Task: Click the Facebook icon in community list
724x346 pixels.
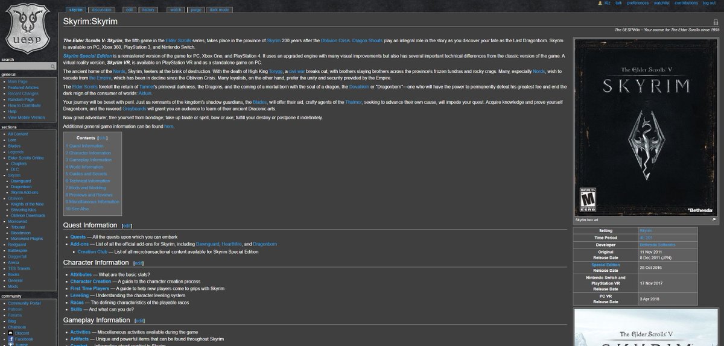Action: tap(11, 339)
